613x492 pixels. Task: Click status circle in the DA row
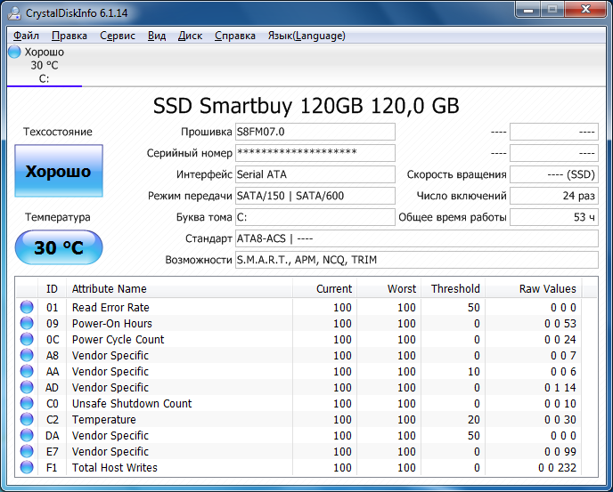pos(27,435)
